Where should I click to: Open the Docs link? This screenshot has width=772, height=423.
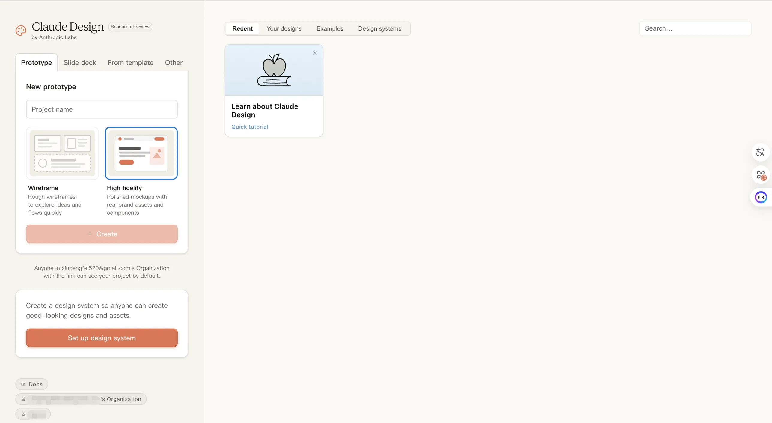click(31, 384)
